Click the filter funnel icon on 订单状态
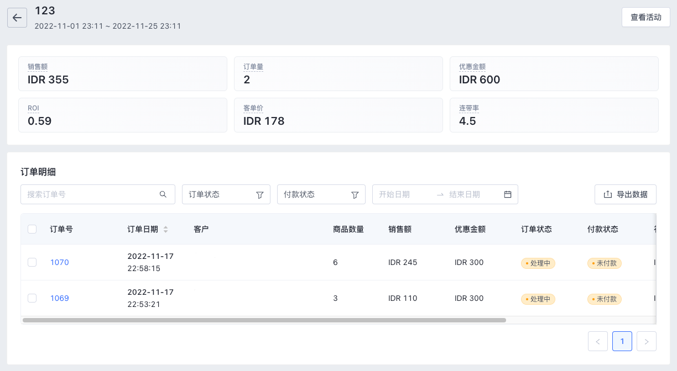Viewport: 677px width, 371px height. (x=259, y=194)
